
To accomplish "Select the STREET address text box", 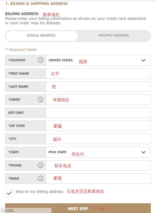I will [x=98, y=100].
